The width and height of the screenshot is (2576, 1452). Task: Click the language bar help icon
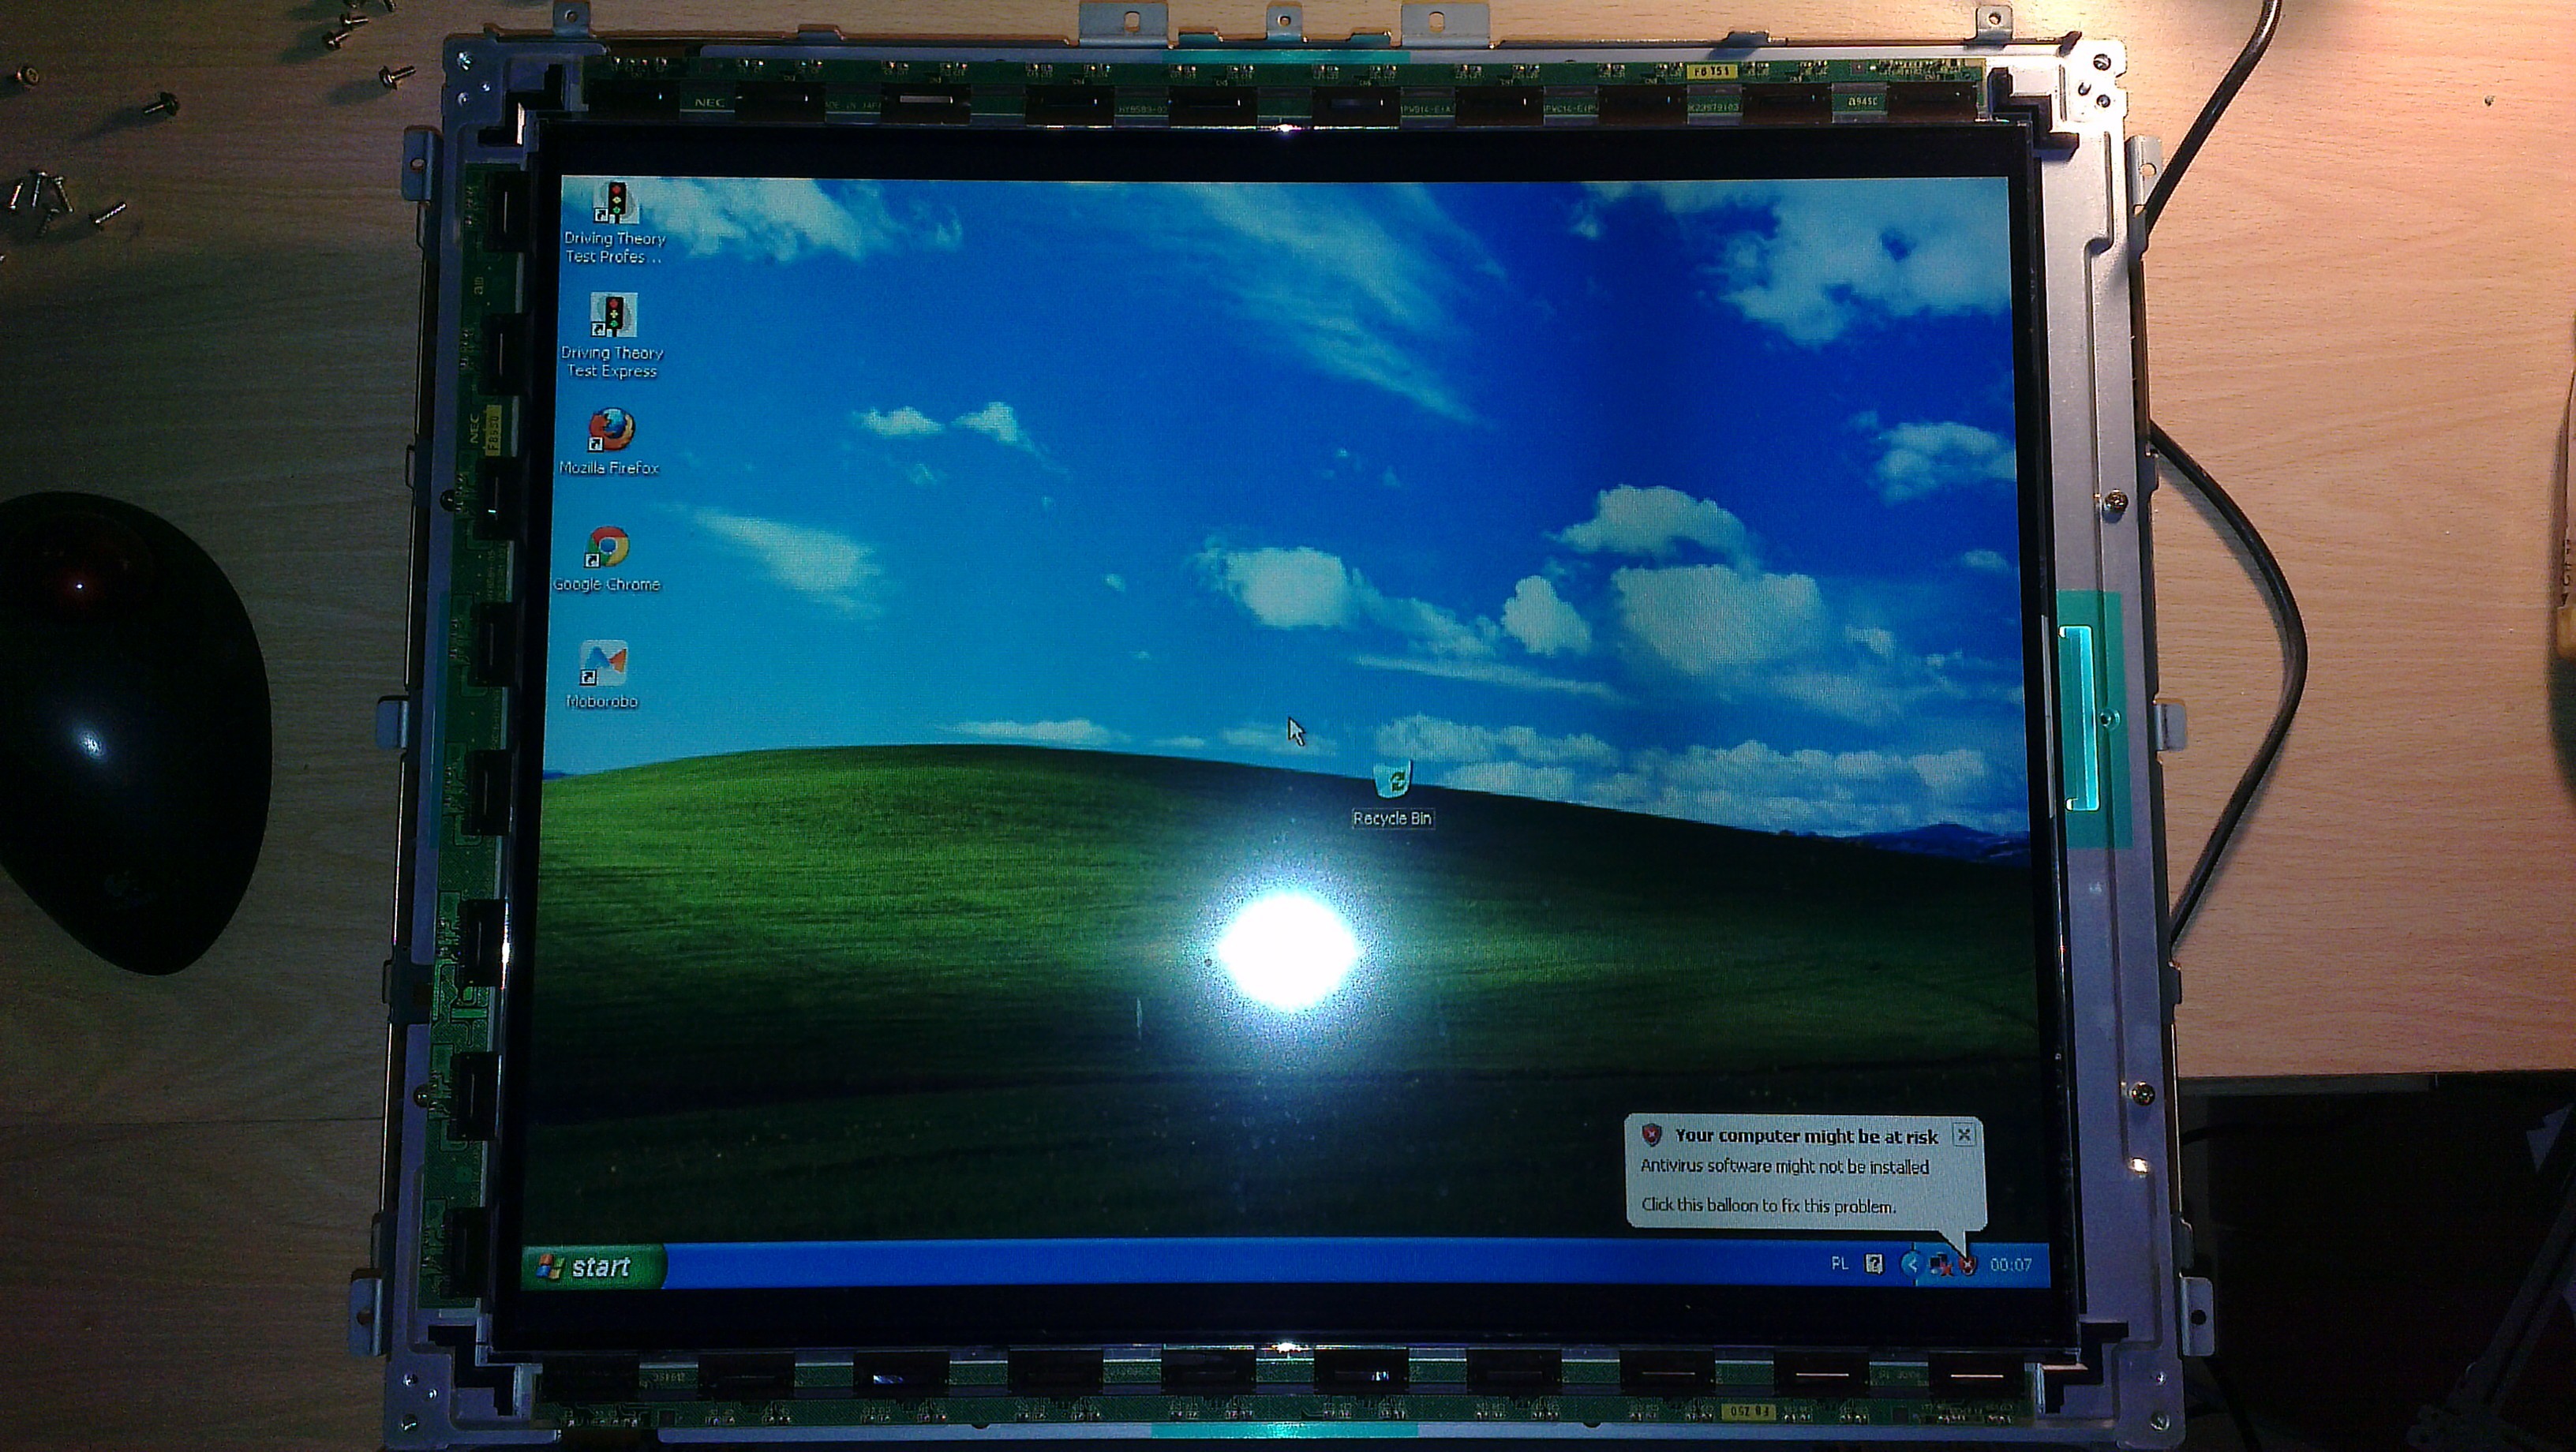coord(1874,1264)
